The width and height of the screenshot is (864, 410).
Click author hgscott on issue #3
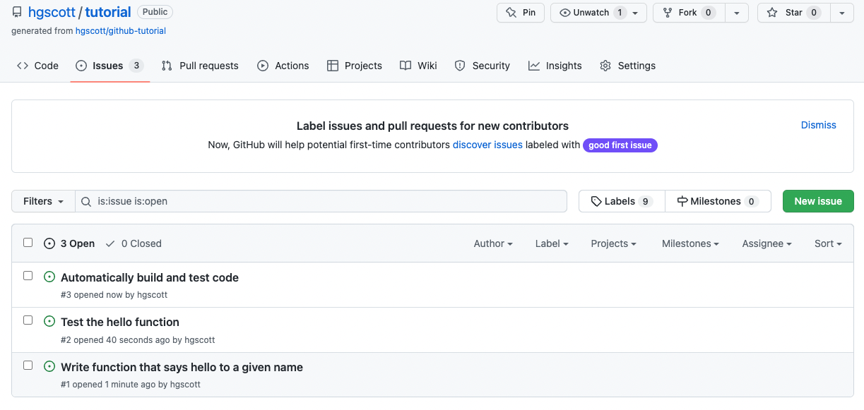tap(152, 295)
